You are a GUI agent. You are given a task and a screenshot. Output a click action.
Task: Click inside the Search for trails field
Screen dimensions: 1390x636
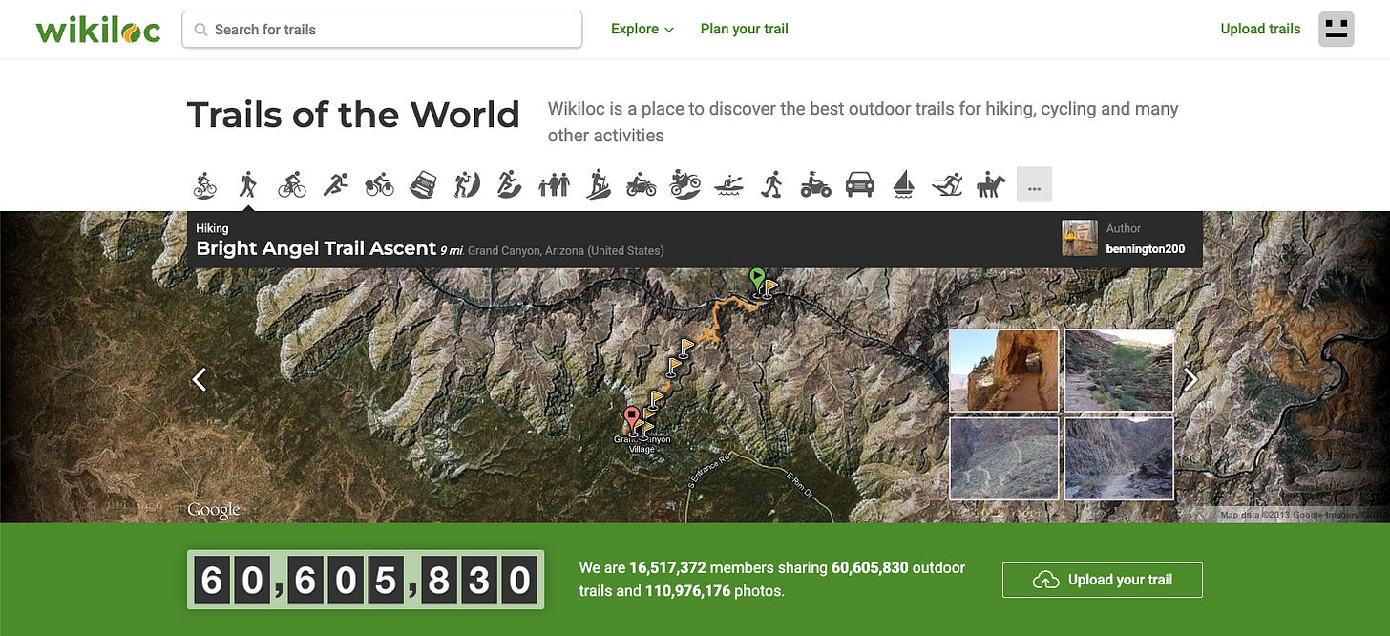click(382, 30)
